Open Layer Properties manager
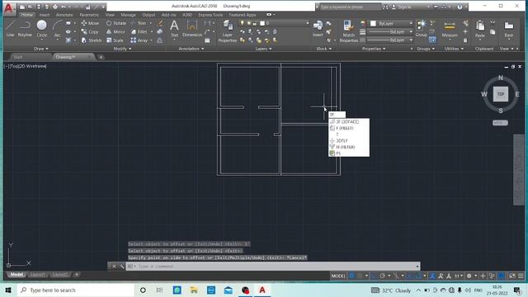The image size is (528, 297). pyautogui.click(x=228, y=31)
